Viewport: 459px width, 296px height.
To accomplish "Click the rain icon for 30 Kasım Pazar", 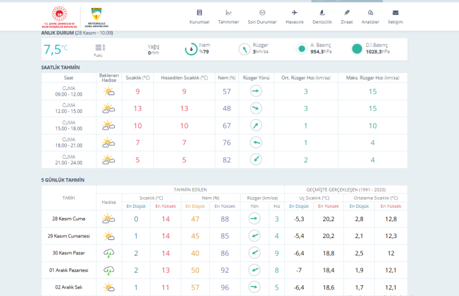I will tap(109, 253).
